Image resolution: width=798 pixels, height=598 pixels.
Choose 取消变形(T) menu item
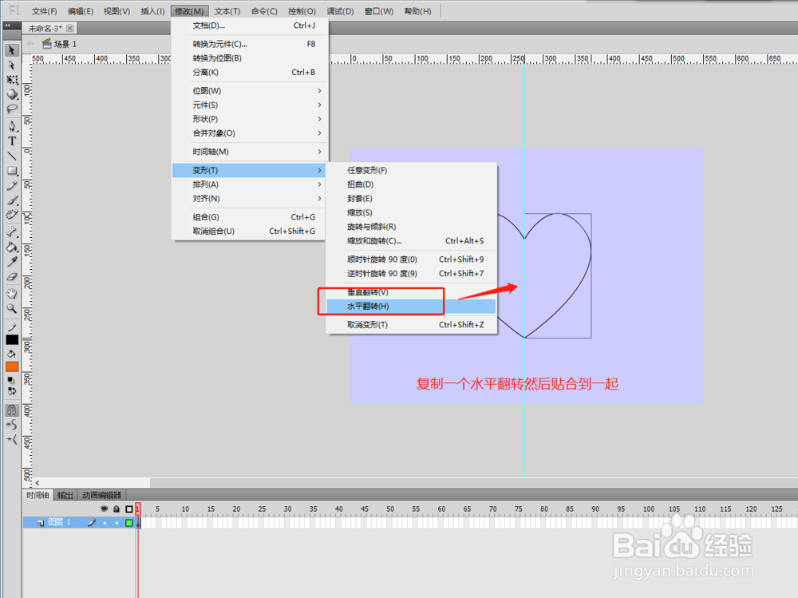411,324
